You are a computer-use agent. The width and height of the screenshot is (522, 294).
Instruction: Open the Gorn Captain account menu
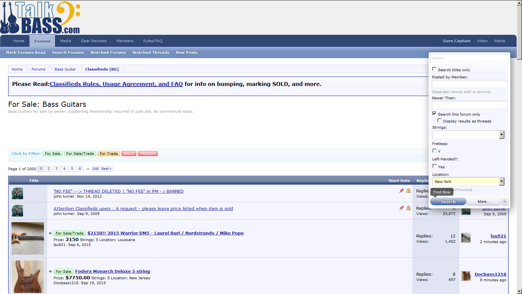(x=457, y=41)
